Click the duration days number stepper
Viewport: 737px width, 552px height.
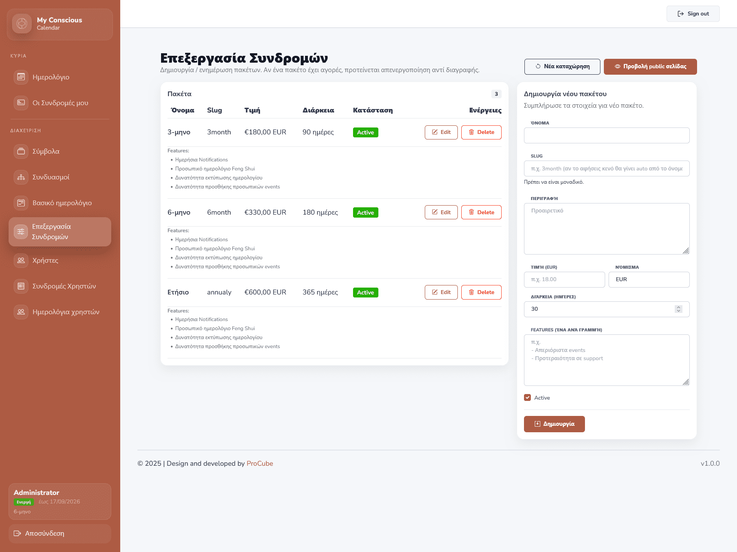tap(678, 309)
